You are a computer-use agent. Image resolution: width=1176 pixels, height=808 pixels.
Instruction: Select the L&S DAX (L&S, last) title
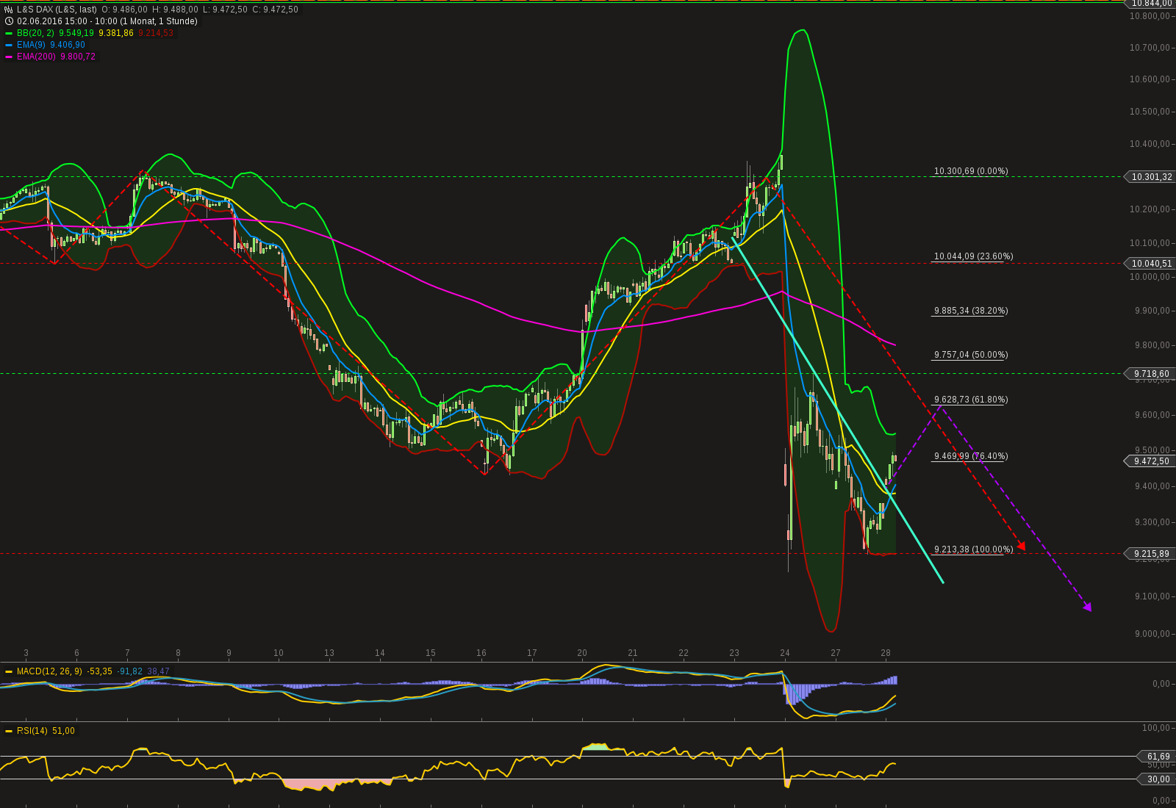[57, 10]
